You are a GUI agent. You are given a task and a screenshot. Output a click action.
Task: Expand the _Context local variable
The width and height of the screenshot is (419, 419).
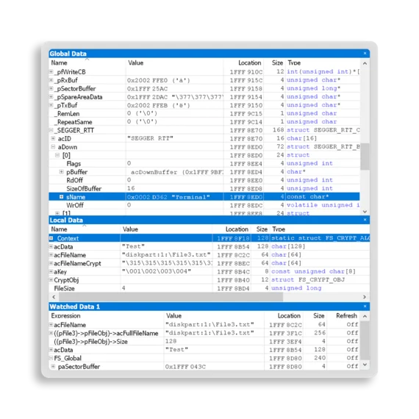coord(51,238)
